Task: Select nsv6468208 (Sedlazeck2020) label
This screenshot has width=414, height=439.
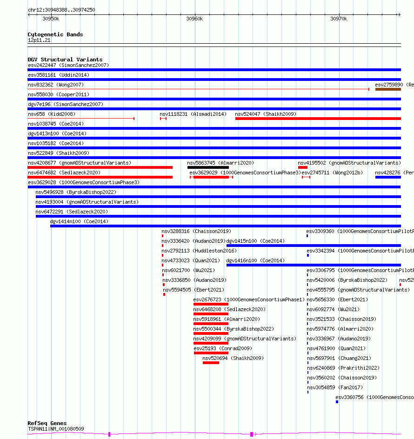Action: coord(229,310)
